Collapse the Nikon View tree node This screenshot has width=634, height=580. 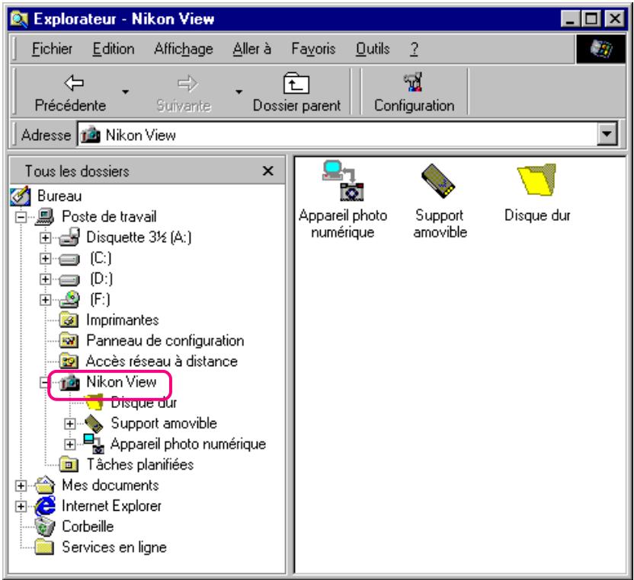(45, 382)
